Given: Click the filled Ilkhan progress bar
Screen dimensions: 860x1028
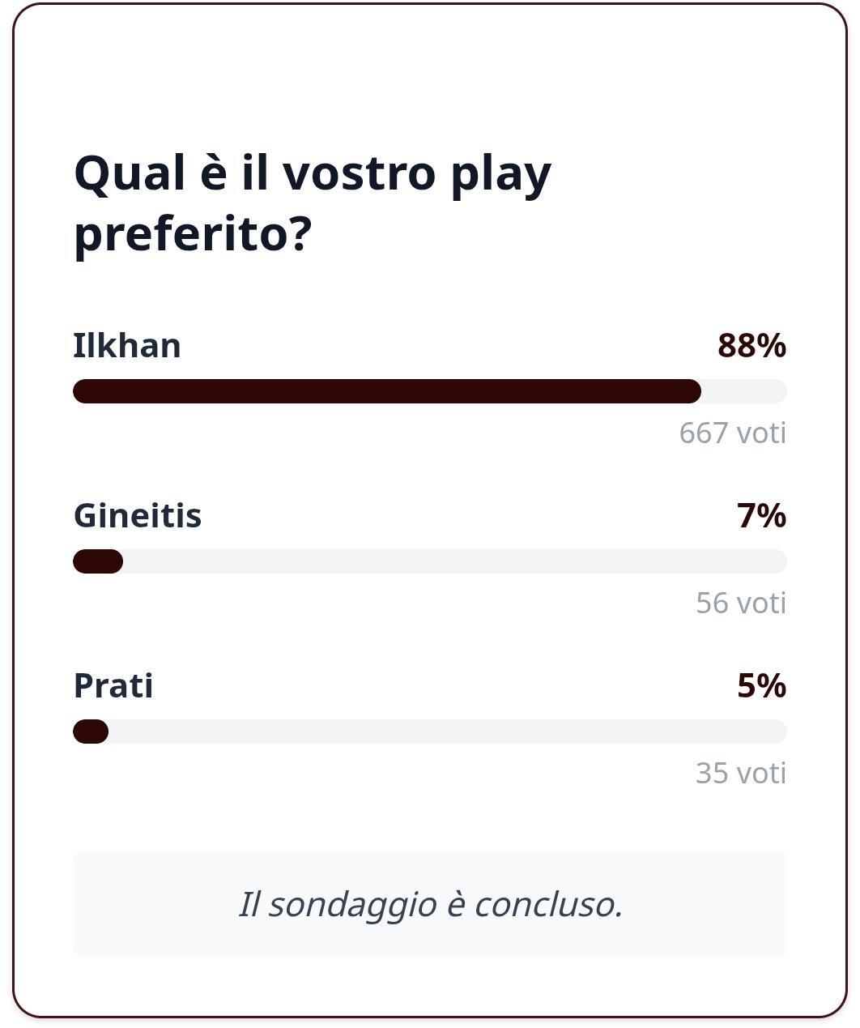Looking at the screenshot, I should pos(387,391).
